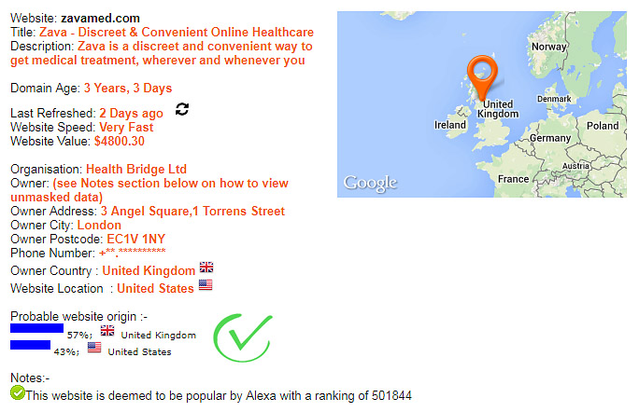The width and height of the screenshot is (639, 412).
Task: Click the orange map pin marker
Action: (x=482, y=77)
